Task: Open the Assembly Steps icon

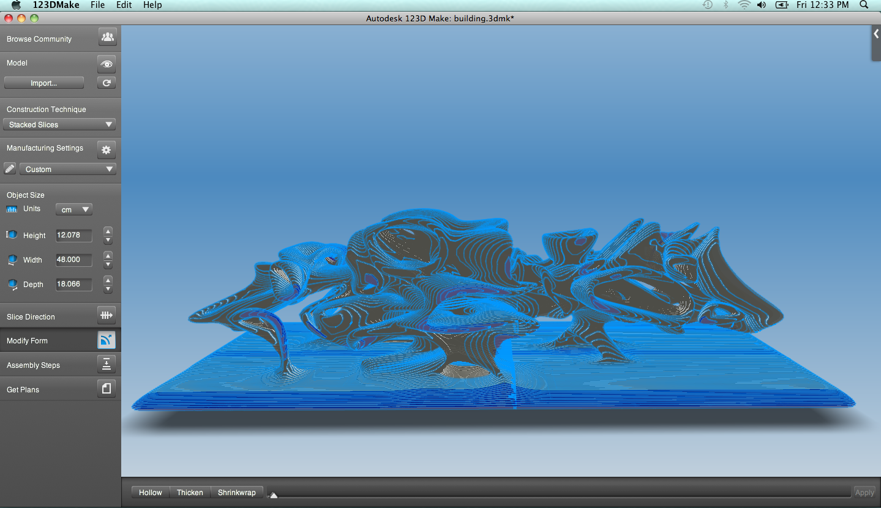Action: coord(107,364)
